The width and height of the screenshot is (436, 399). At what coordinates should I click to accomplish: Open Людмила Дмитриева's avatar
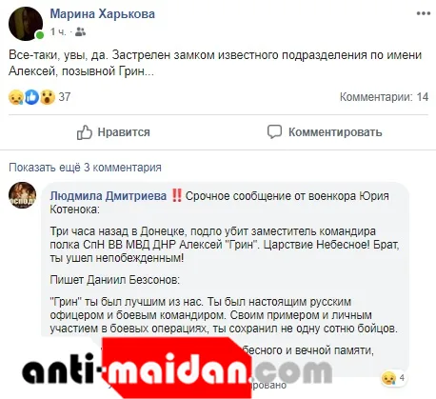coord(22,195)
